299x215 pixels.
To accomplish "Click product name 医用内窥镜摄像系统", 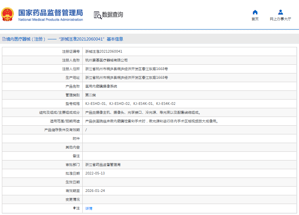I will pyautogui.click(x=101, y=86).
